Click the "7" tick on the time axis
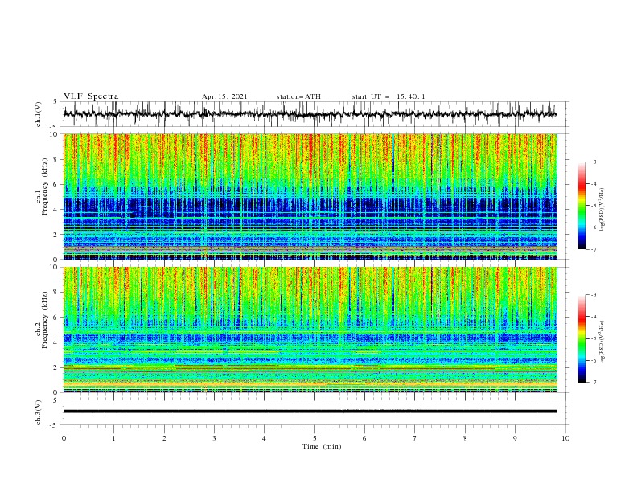This screenshot has height=492, width=637. (415, 438)
